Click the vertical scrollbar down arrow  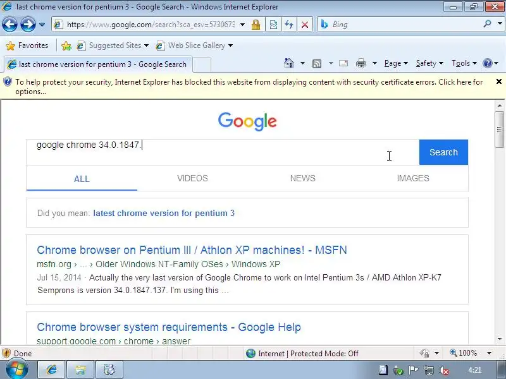coord(500,339)
